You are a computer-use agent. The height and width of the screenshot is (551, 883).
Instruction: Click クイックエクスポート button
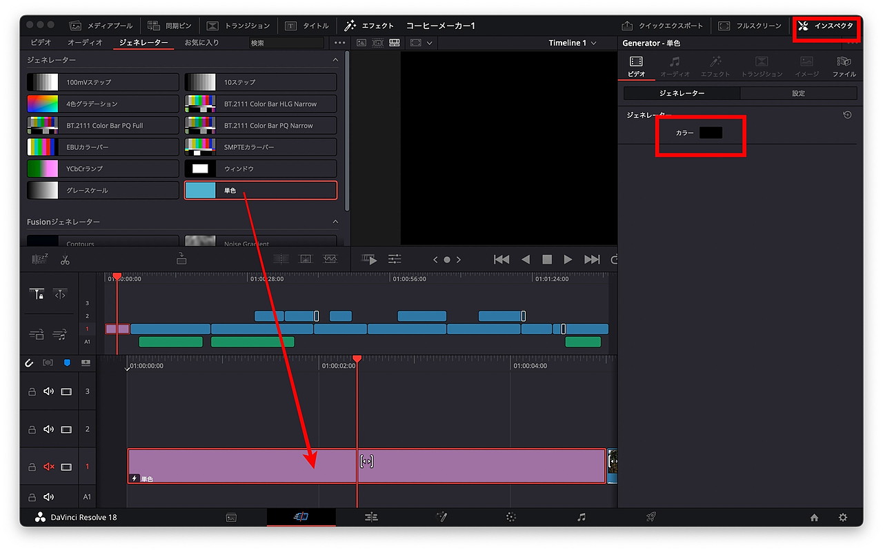coord(663,26)
